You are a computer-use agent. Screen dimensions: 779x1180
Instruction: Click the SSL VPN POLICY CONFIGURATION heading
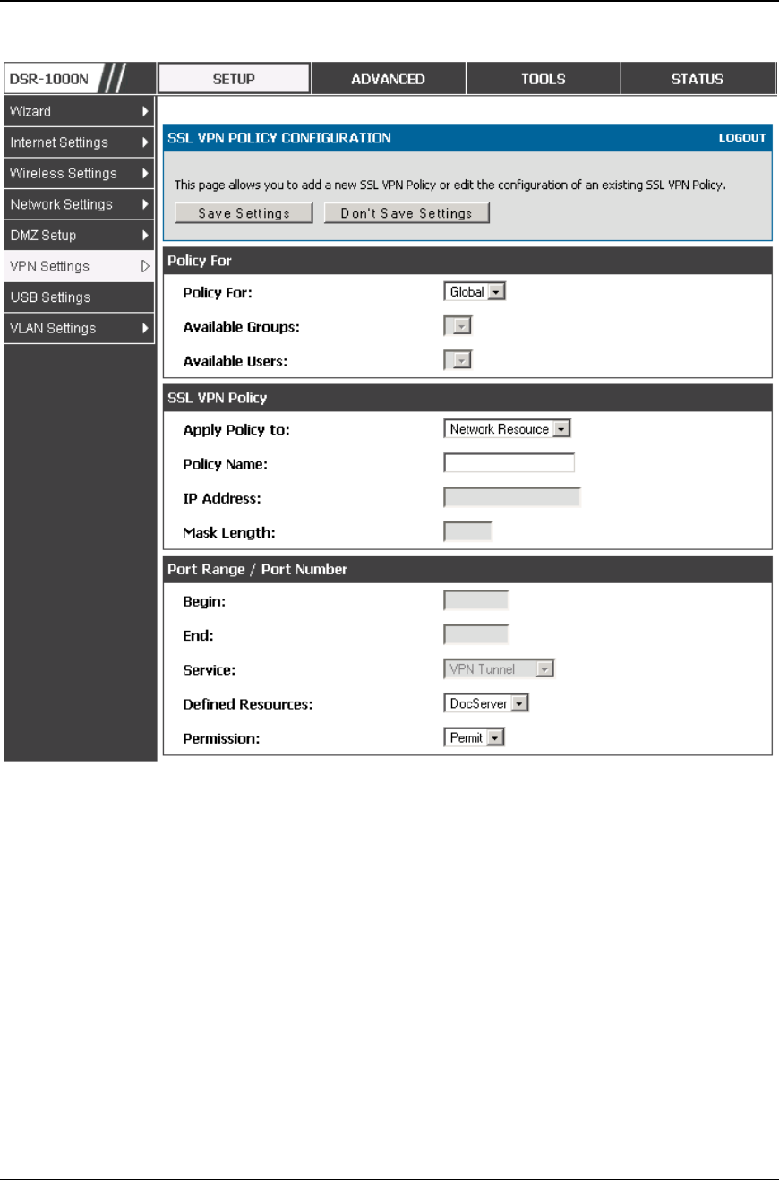[279, 138]
